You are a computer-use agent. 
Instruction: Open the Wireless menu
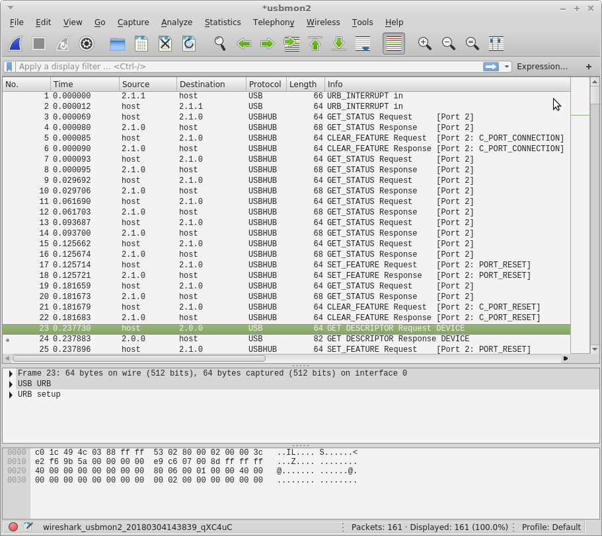point(323,22)
